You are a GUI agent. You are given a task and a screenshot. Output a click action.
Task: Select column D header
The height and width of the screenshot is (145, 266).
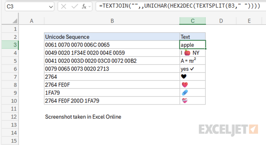[221, 21]
